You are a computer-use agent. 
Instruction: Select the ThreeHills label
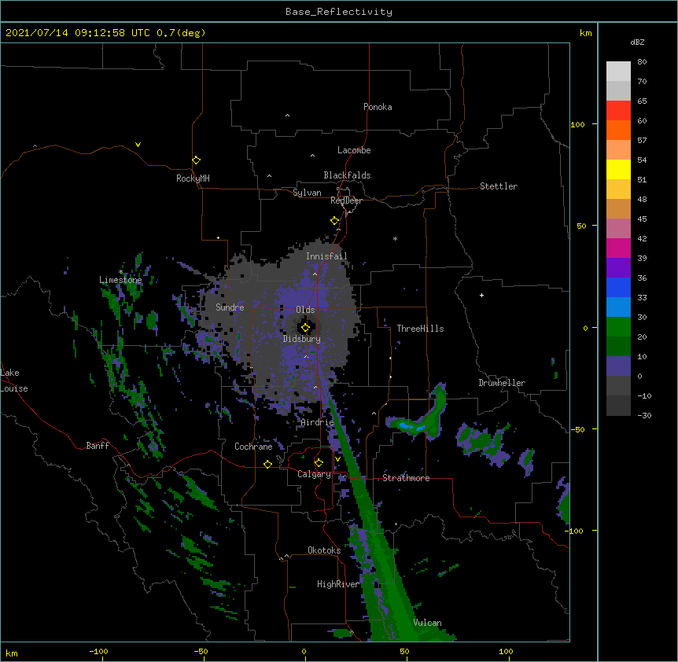[x=420, y=329]
